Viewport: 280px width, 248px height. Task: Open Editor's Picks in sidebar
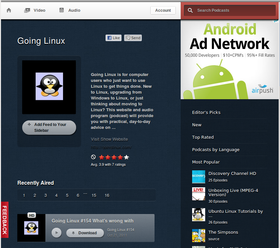coord(206,112)
